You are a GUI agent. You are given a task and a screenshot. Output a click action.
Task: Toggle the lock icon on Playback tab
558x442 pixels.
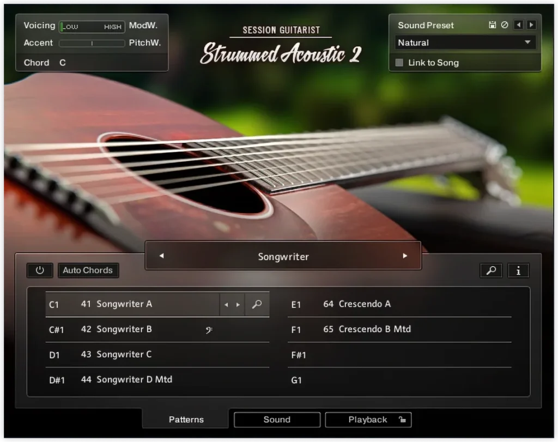[x=402, y=420]
